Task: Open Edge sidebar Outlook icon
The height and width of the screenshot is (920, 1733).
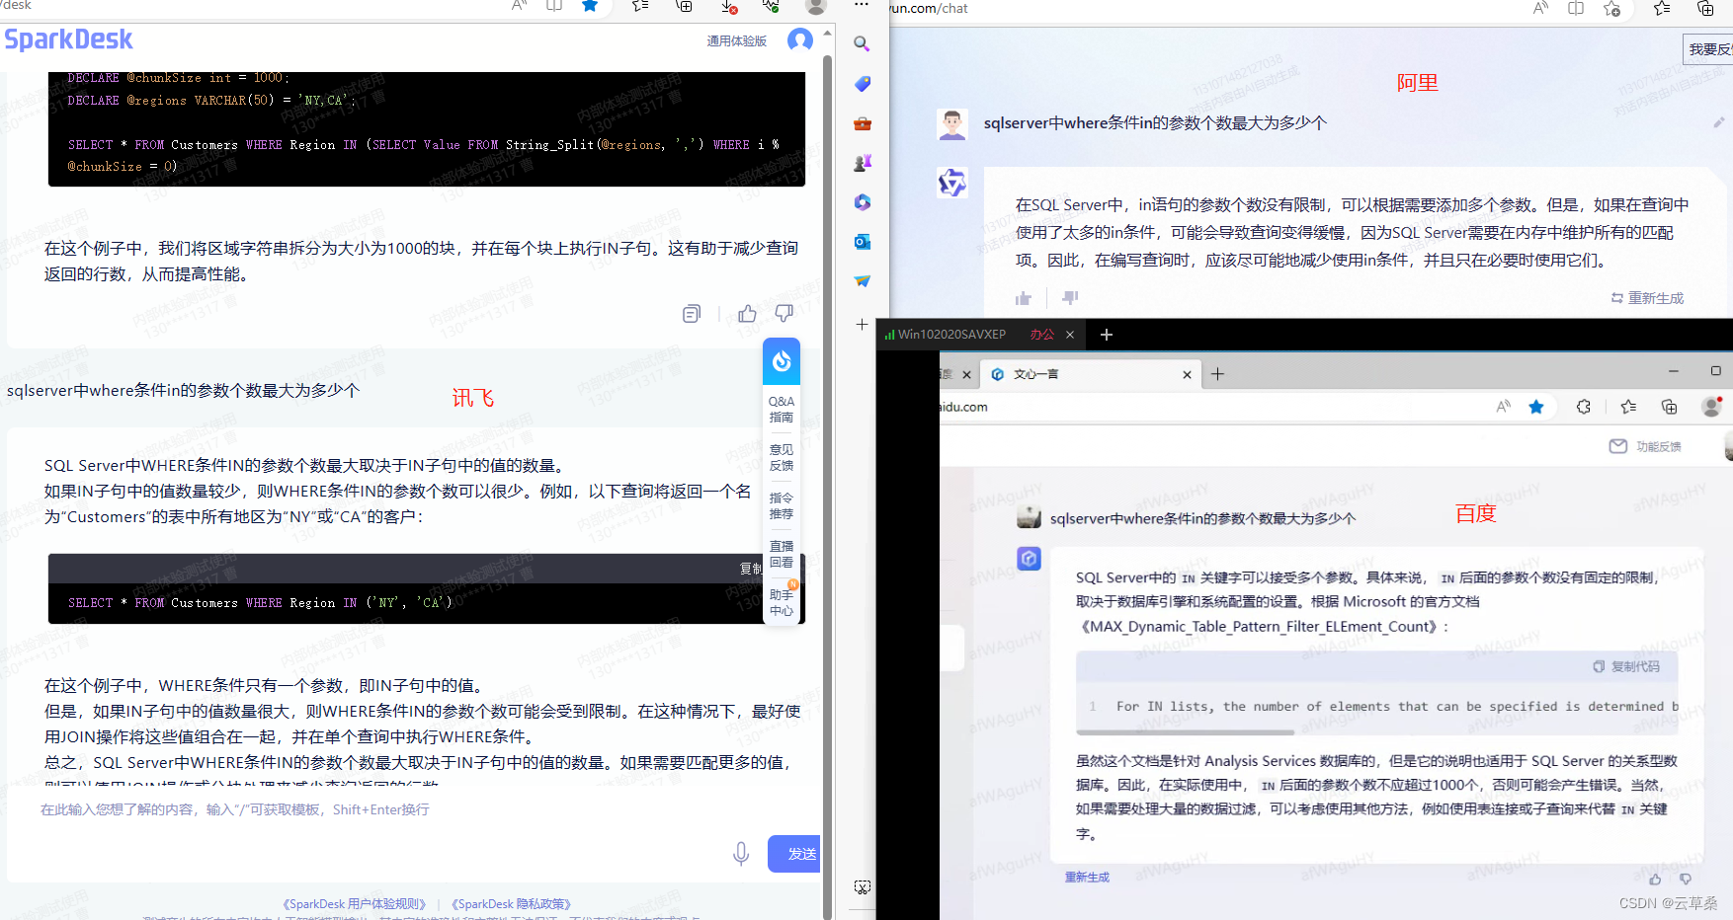Action: [x=862, y=242]
